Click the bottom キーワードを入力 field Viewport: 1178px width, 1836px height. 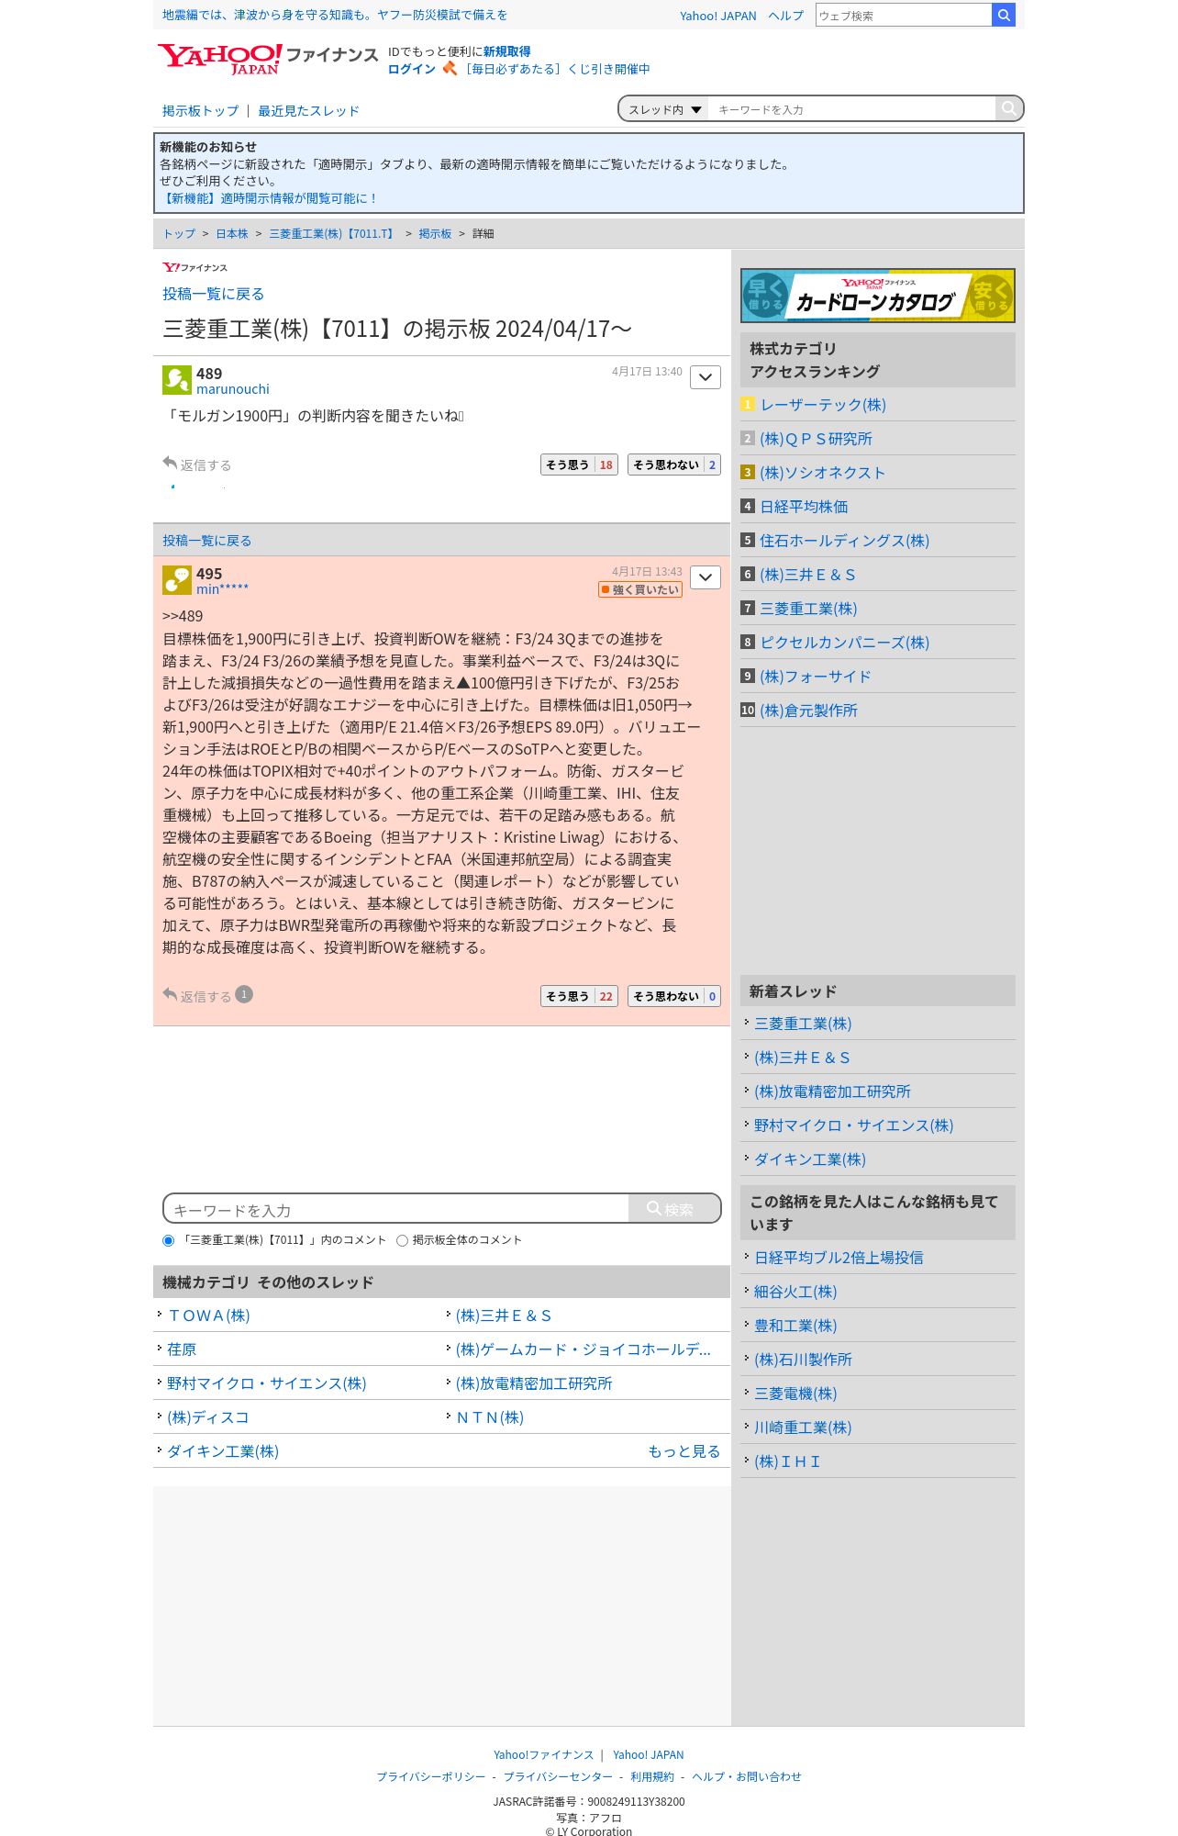pos(396,1209)
